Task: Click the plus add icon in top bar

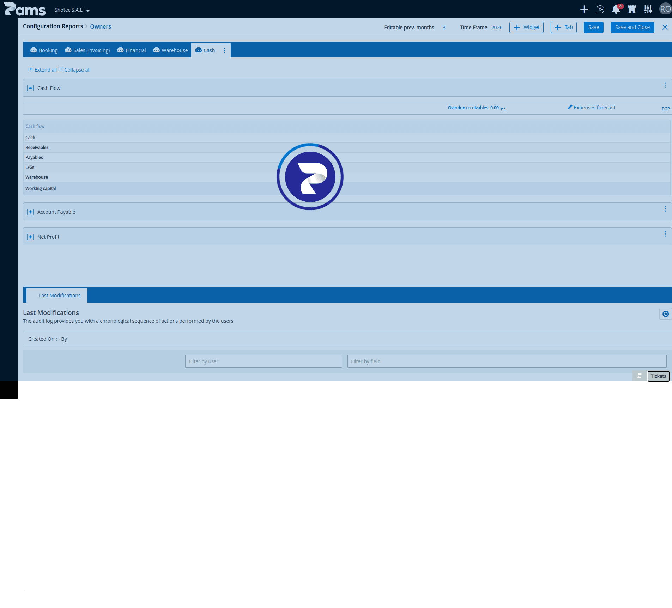Action: click(x=584, y=10)
